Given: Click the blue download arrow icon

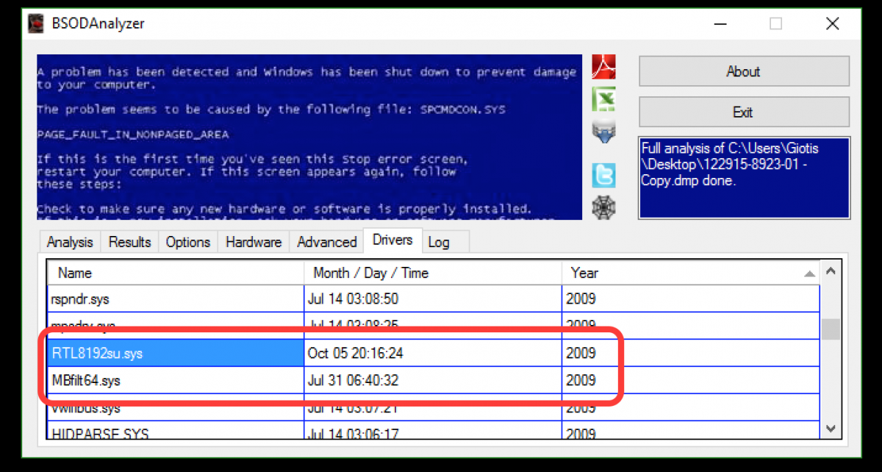Looking at the screenshot, I should click(x=603, y=133).
